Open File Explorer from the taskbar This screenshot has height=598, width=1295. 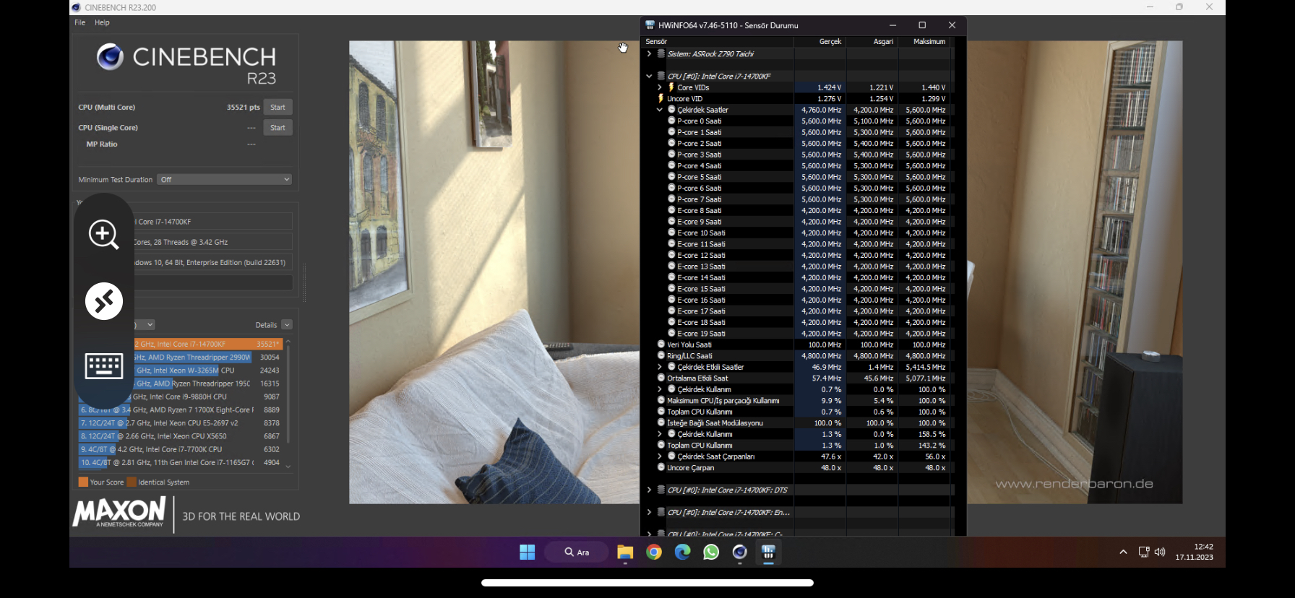(625, 552)
